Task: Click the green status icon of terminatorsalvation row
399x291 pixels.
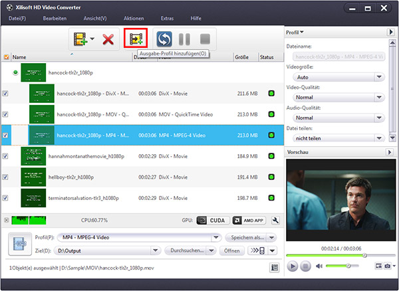Action: [x=271, y=198]
